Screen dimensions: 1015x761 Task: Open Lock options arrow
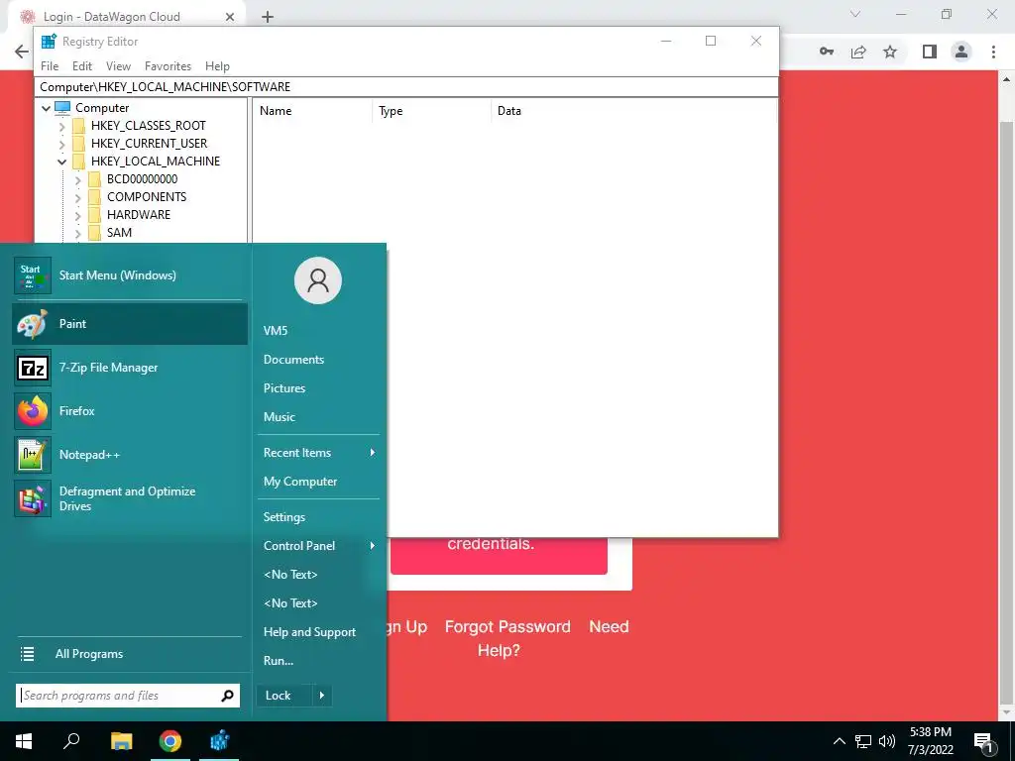pyautogui.click(x=322, y=696)
